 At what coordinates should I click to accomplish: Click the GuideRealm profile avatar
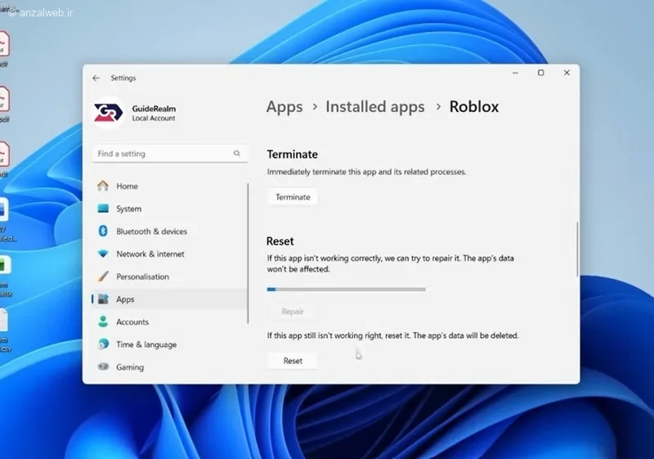click(x=109, y=113)
